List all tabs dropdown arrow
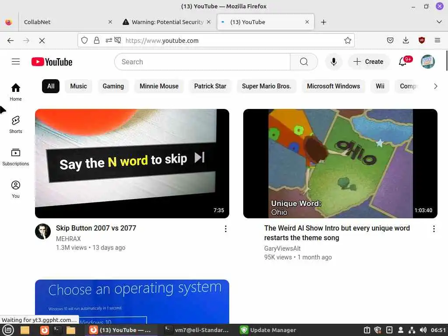This screenshot has width=448, height=336. [439, 22]
